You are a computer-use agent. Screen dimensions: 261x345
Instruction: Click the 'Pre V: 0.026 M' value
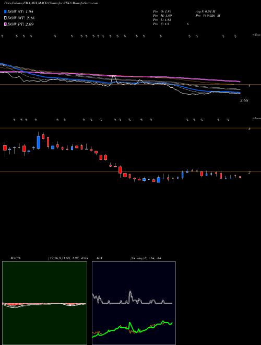click(x=208, y=16)
